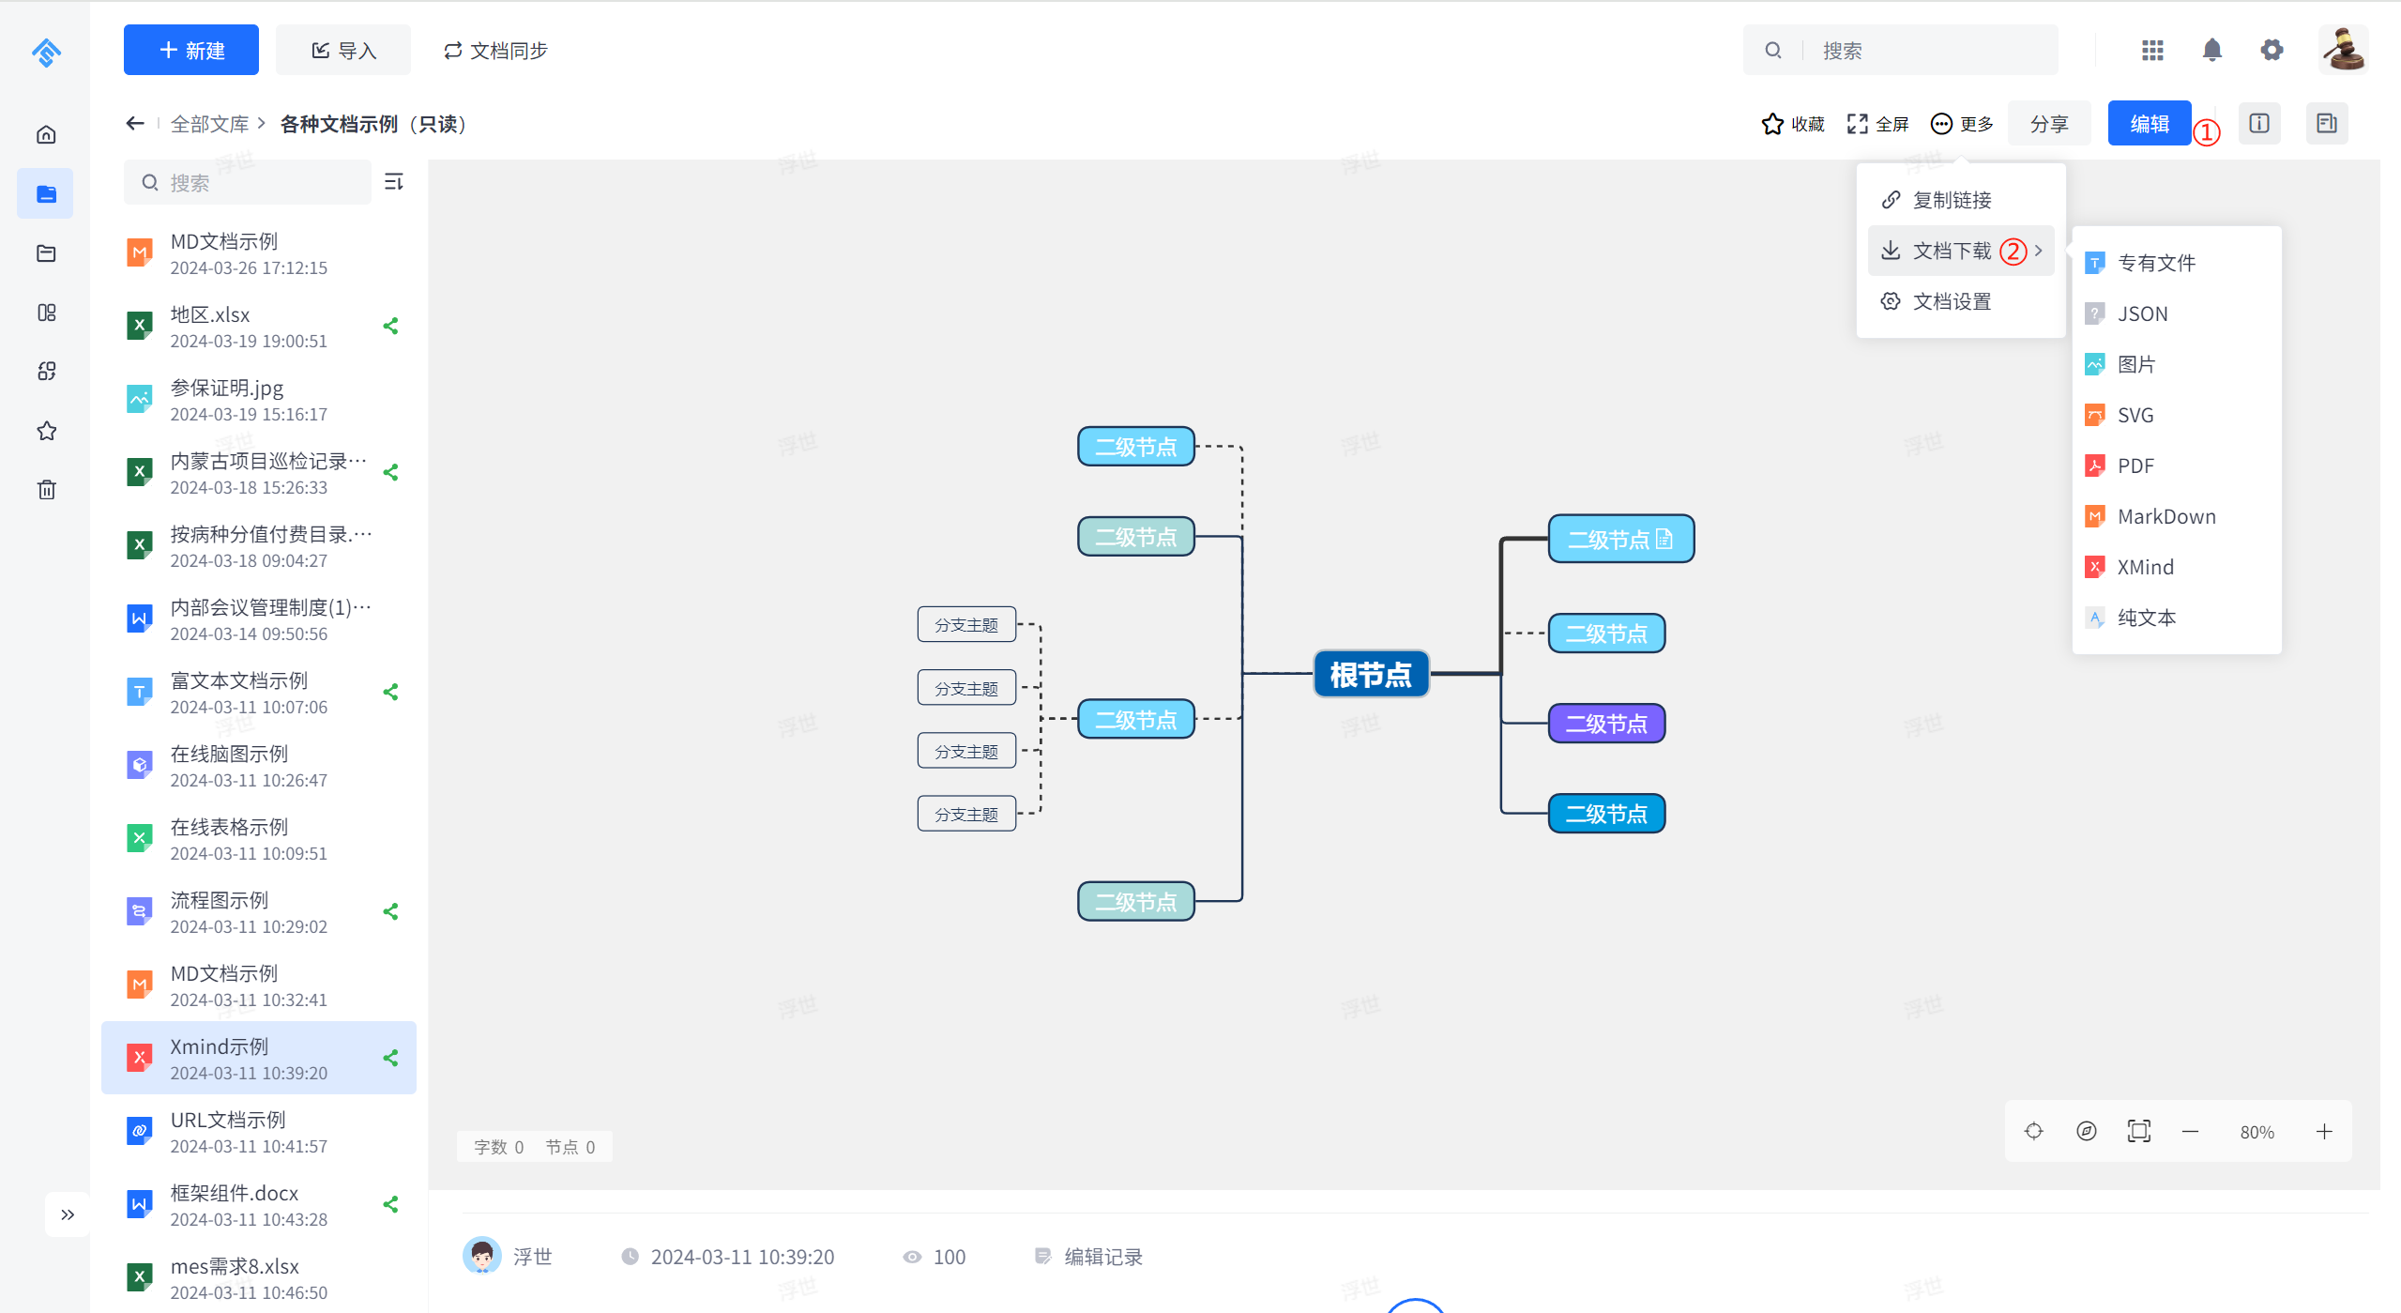This screenshot has height=1313, width=2401.
Task: Click the zoom in plus control
Action: point(2323,1131)
